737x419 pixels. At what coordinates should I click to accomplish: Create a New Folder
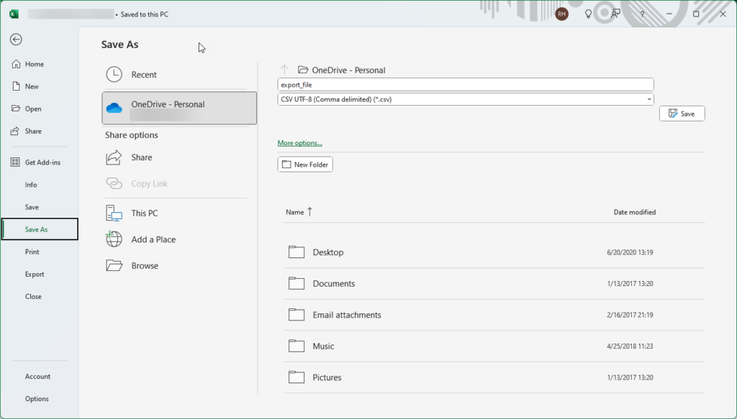pos(305,165)
